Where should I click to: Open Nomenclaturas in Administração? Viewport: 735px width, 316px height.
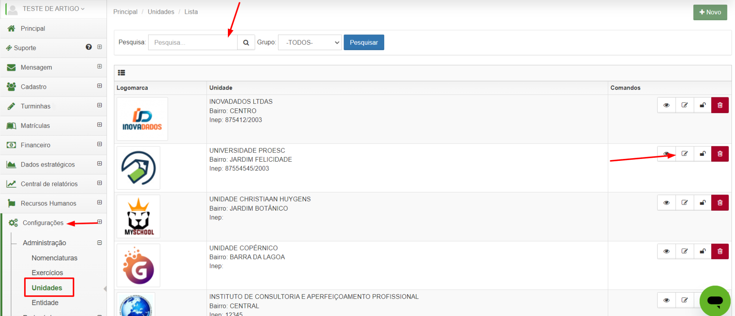pos(54,258)
